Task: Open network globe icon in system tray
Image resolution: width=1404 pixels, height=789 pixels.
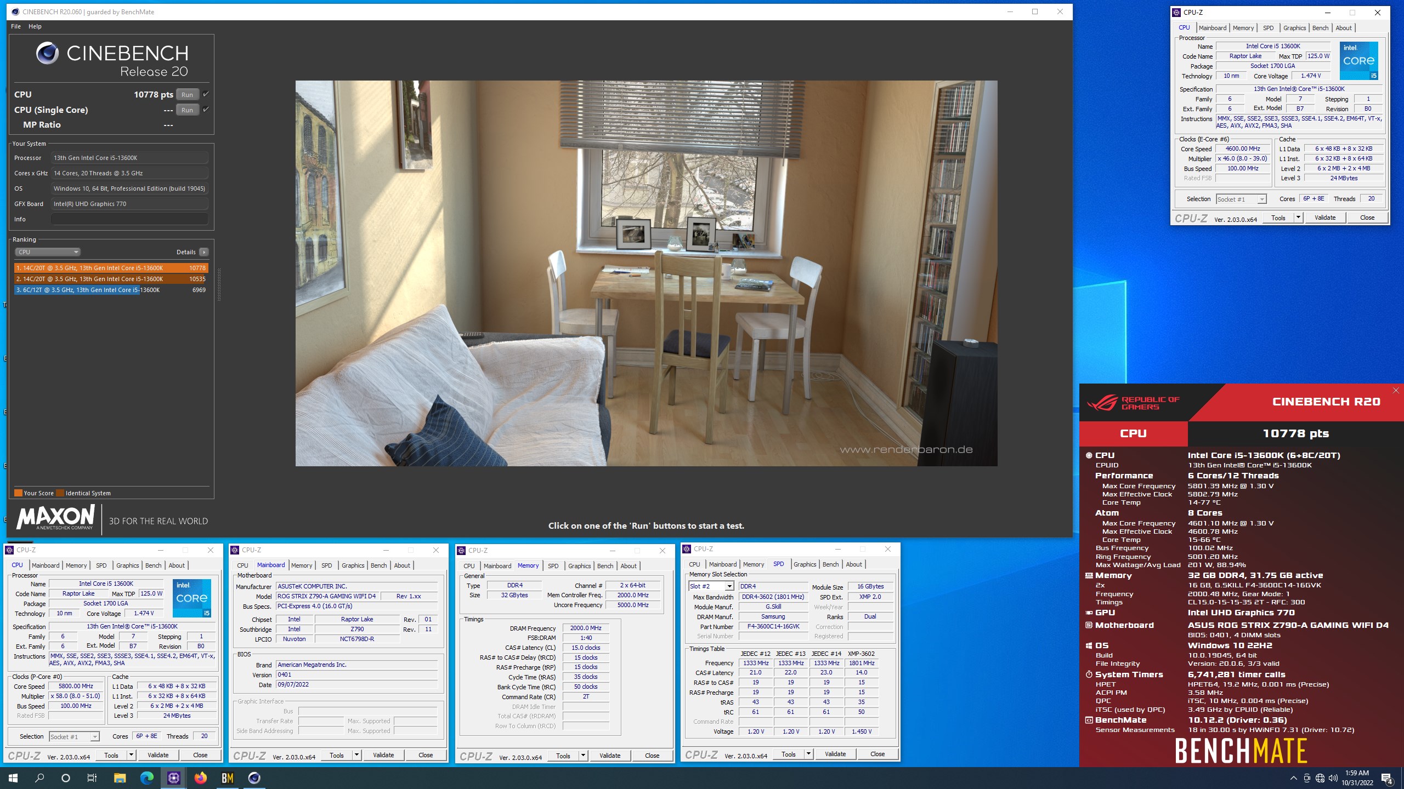Action: [1320, 778]
